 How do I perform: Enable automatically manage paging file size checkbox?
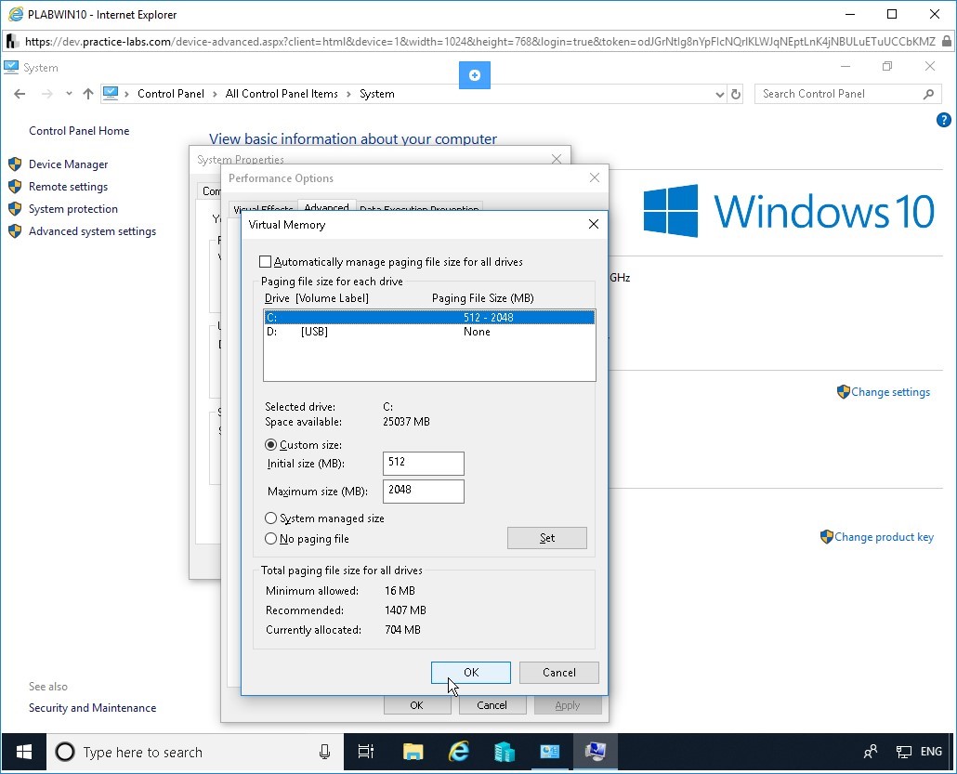[x=265, y=262]
